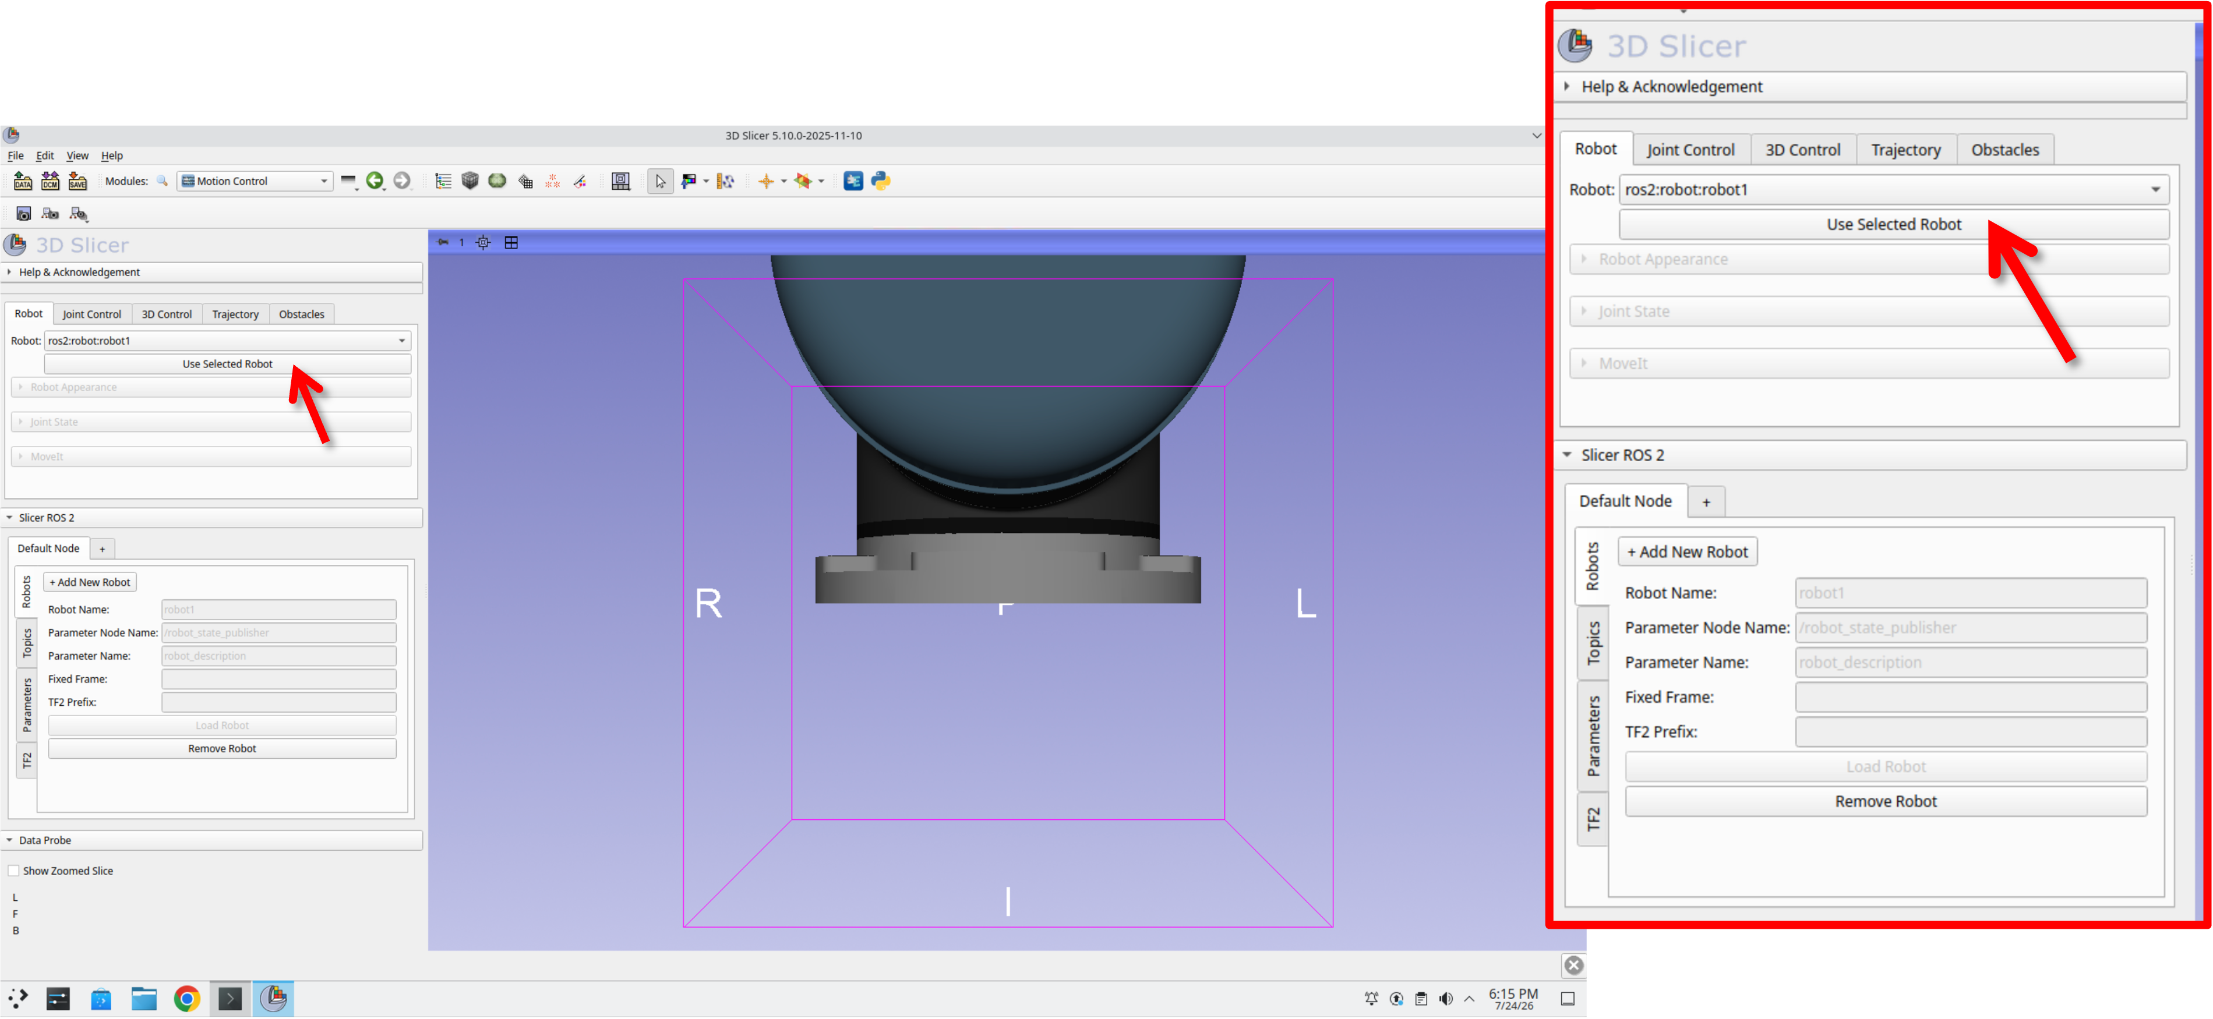
Task: Select the vertical Parameters tab in left panel
Action: click(x=27, y=705)
